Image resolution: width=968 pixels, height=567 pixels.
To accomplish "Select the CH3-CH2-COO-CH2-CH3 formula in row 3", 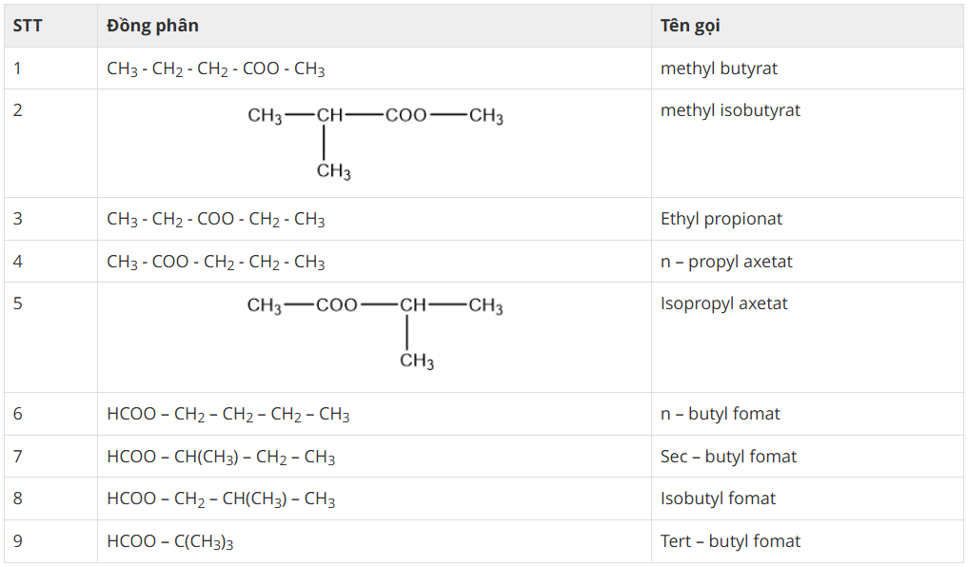I will 216,220.
